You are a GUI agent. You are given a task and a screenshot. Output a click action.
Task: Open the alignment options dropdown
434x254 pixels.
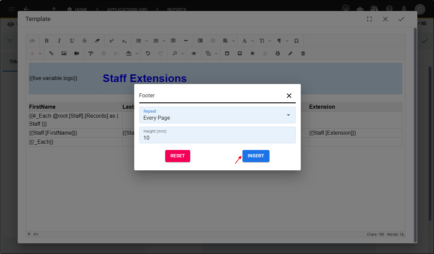coord(233,40)
